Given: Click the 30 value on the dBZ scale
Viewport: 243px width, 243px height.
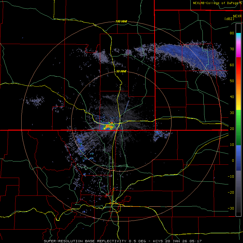Looking at the screenshot, I should (x=232, y=113).
